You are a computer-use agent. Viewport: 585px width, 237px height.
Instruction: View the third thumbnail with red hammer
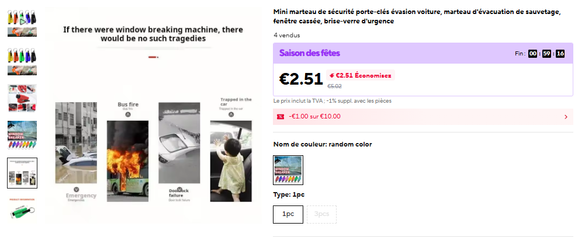coord(22,98)
